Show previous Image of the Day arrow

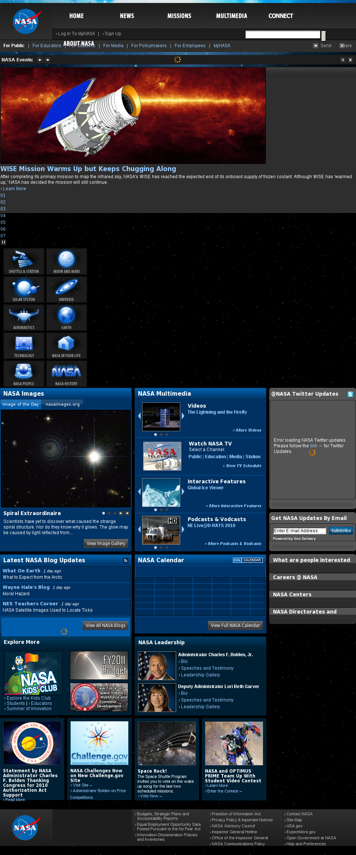tap(121, 513)
